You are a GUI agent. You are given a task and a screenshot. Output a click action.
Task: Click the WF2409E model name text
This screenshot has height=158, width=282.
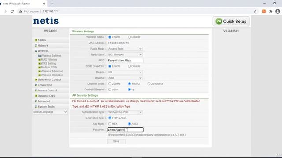click(x=51, y=31)
